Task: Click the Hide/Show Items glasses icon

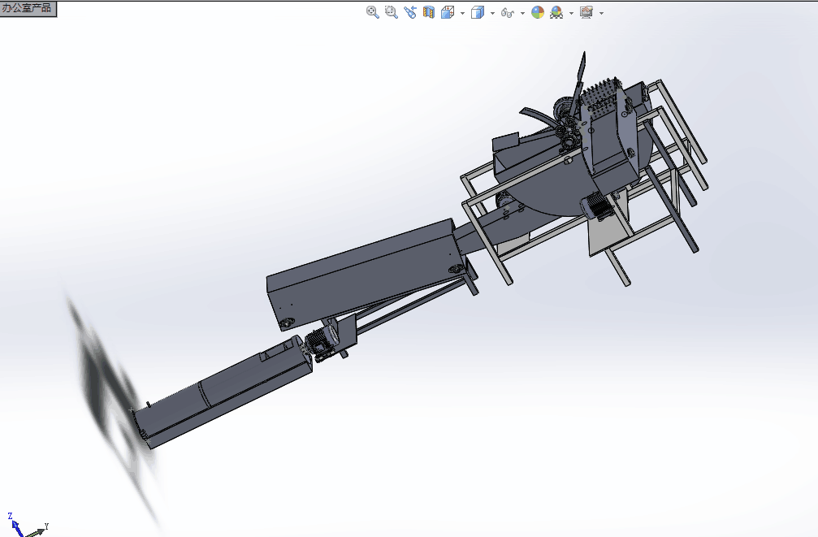Action: [507, 12]
